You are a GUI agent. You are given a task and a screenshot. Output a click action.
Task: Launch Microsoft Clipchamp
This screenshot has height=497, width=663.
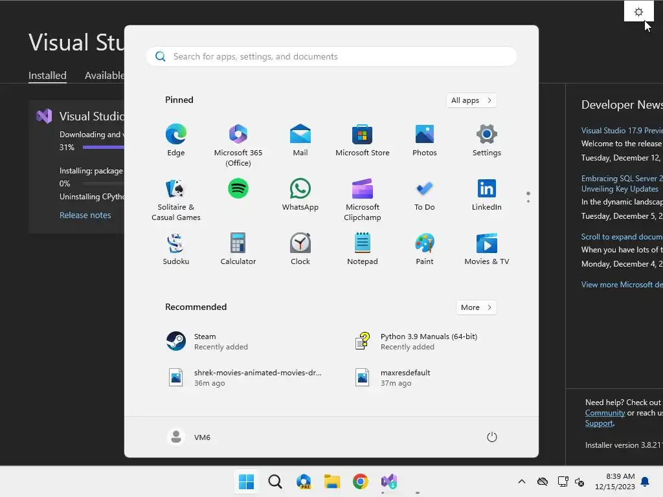pyautogui.click(x=363, y=200)
